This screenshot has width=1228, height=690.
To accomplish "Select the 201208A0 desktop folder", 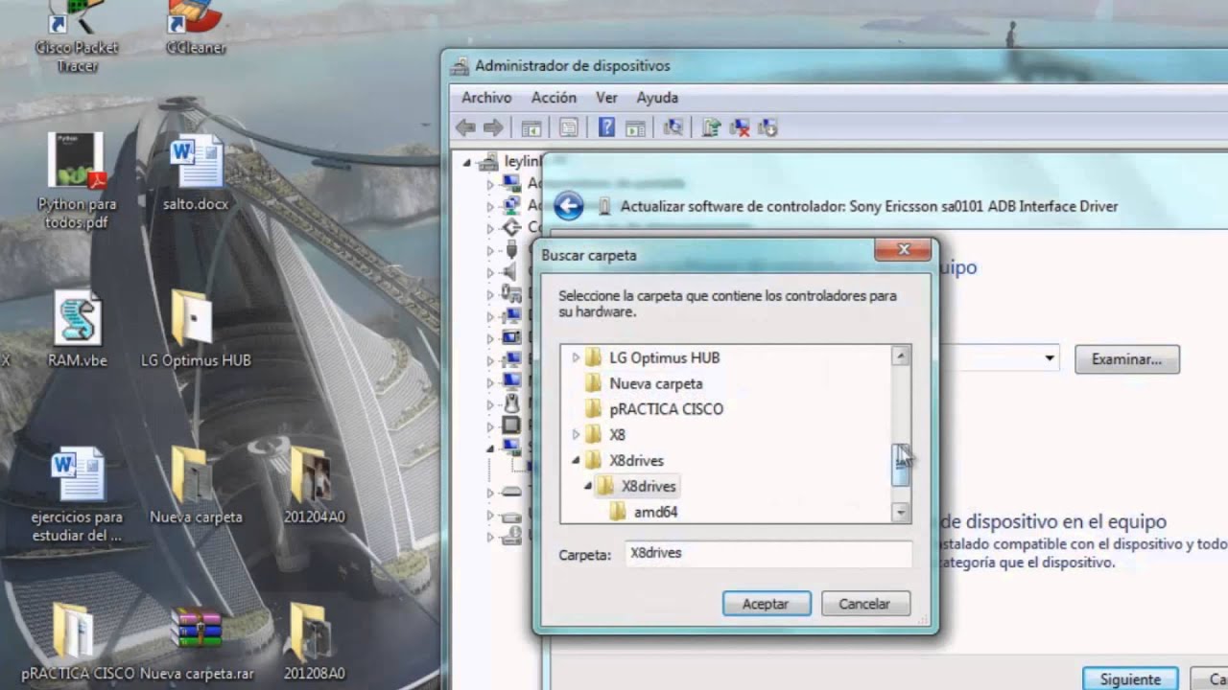I will click(315, 644).
